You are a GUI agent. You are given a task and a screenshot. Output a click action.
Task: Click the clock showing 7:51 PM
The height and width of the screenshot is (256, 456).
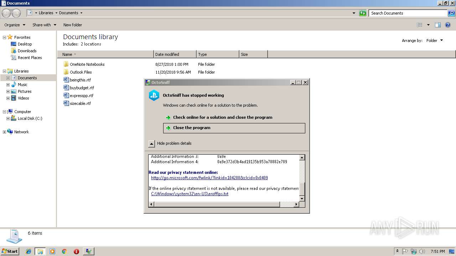[x=437, y=251]
